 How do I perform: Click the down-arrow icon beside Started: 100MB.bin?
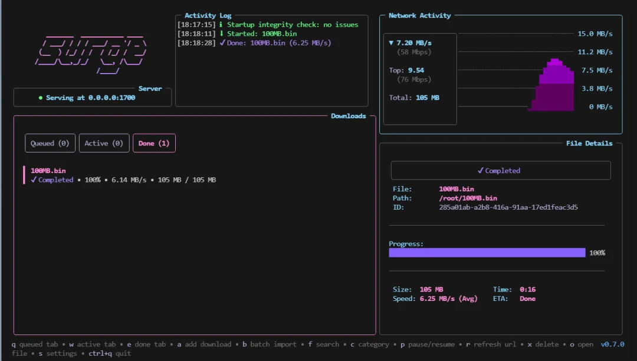pyautogui.click(x=221, y=34)
